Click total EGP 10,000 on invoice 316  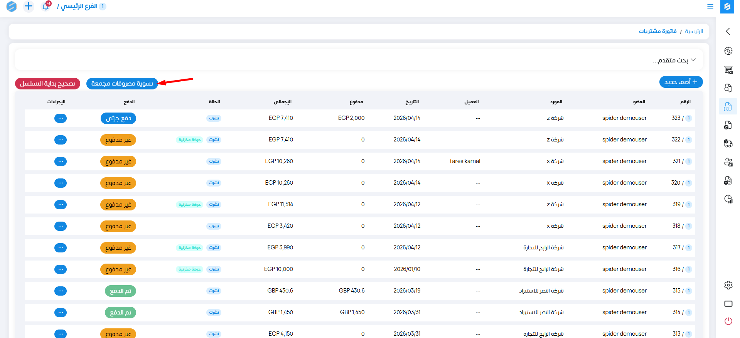pos(278,269)
